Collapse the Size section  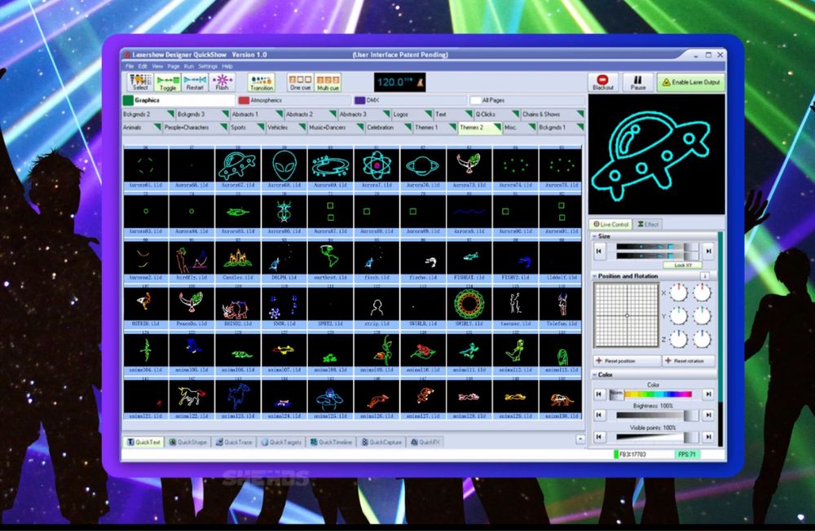tap(595, 236)
